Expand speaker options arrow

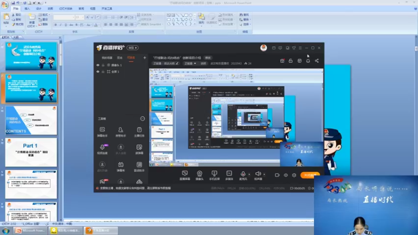click(x=264, y=174)
